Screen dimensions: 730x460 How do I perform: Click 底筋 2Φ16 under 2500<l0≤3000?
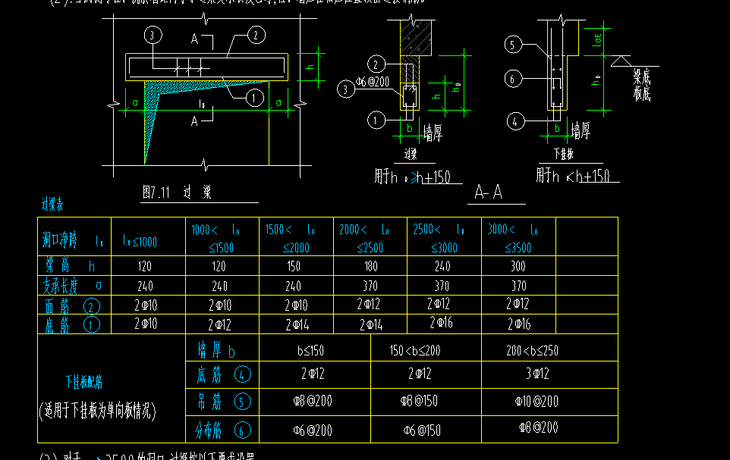click(x=441, y=323)
